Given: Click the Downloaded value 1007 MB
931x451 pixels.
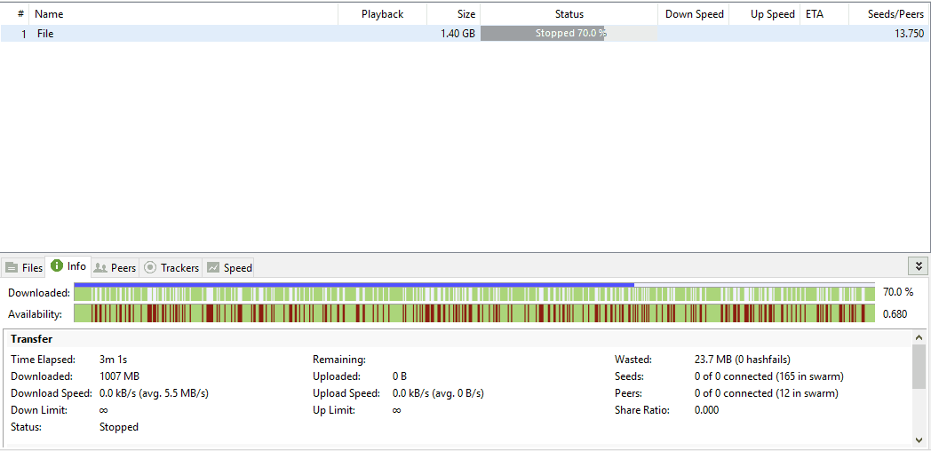Looking at the screenshot, I should pos(119,376).
